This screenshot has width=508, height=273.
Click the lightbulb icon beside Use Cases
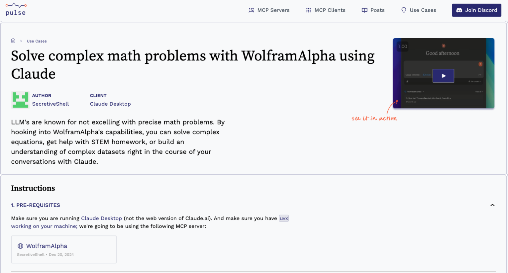(403, 10)
